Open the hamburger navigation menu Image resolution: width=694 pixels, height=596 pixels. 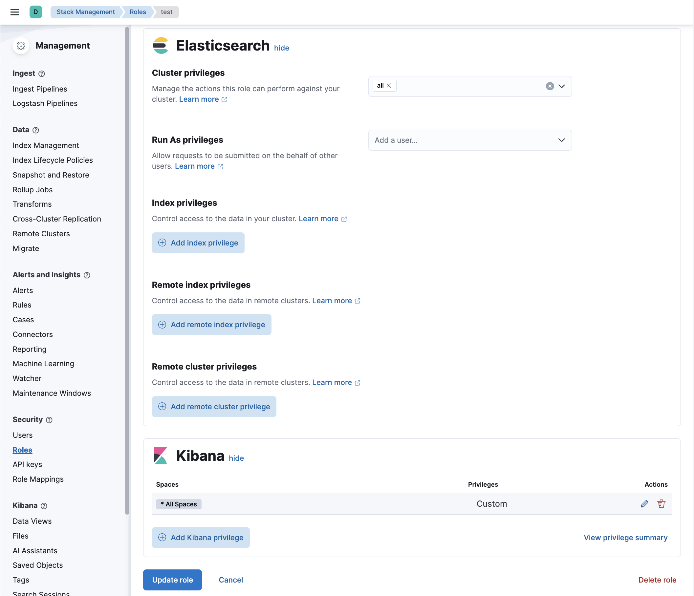click(x=14, y=12)
